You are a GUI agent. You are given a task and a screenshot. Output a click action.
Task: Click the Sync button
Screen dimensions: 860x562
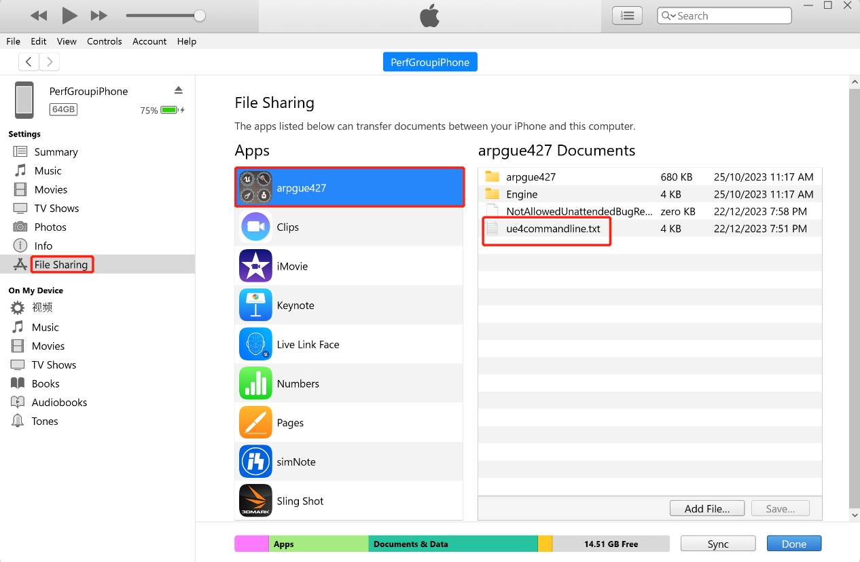718,544
